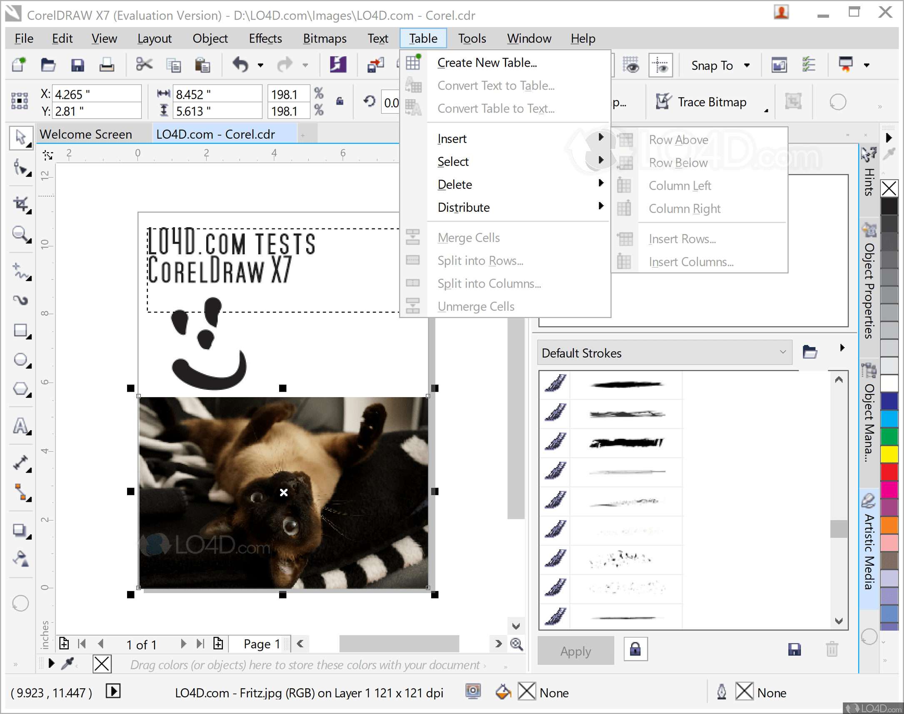Pick the Rectangle tool
904x714 pixels.
(x=21, y=329)
